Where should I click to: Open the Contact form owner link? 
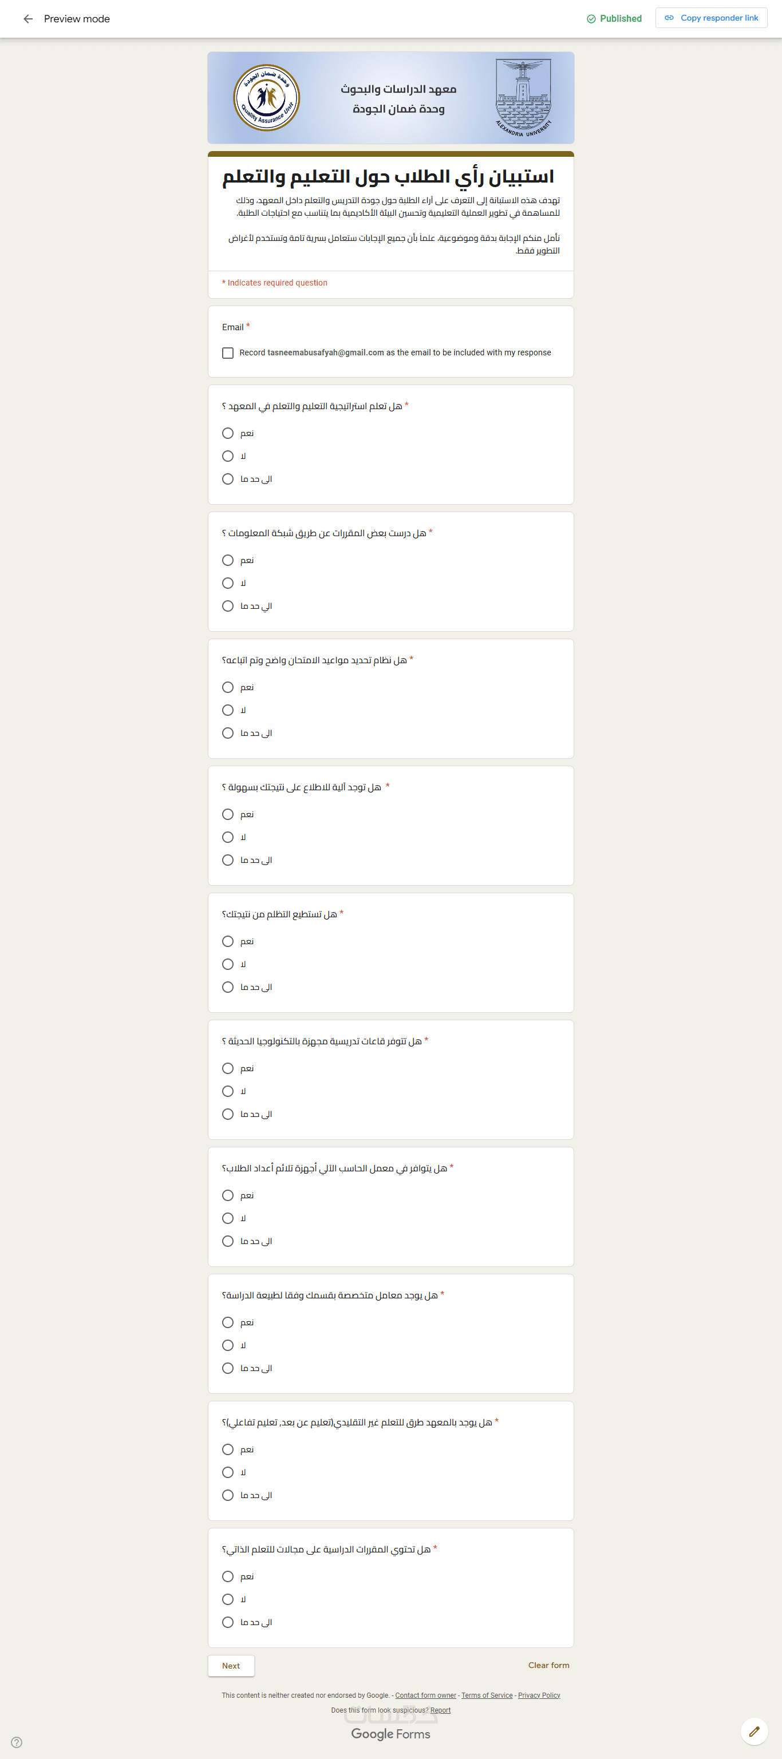[x=425, y=1695]
